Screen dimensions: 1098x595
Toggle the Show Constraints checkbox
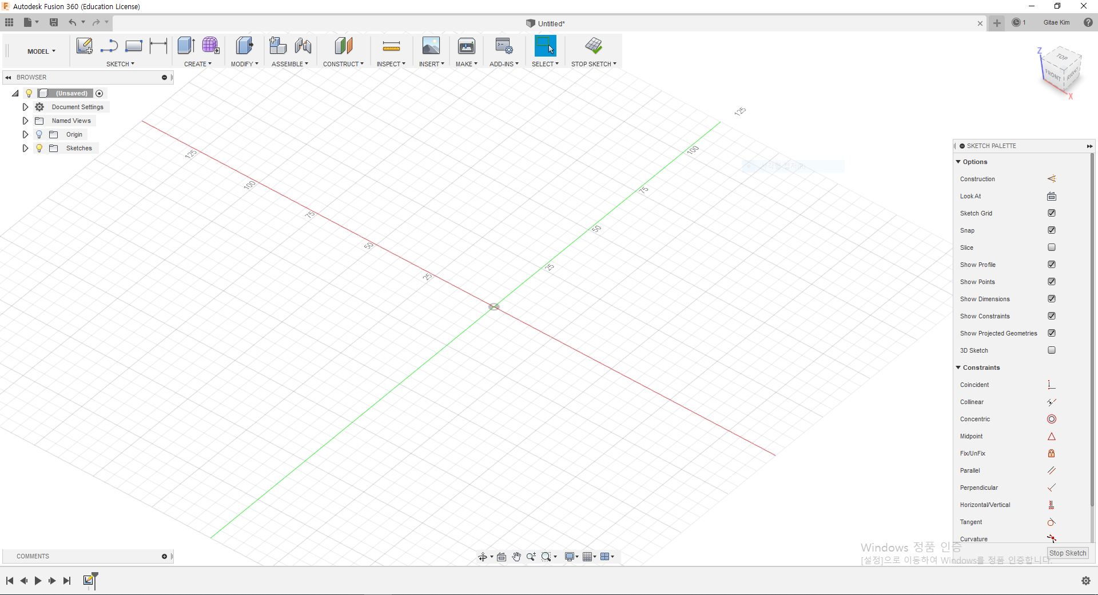pyautogui.click(x=1051, y=316)
